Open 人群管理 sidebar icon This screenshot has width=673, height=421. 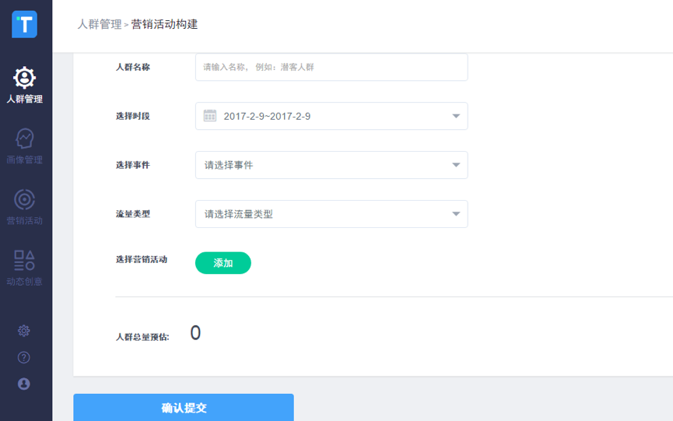pos(24,78)
